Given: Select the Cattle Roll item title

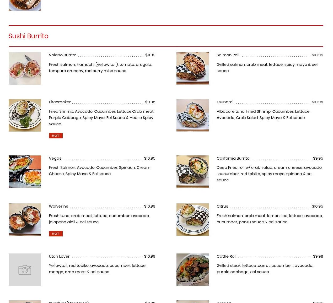Looking at the screenshot, I should 227,256.
